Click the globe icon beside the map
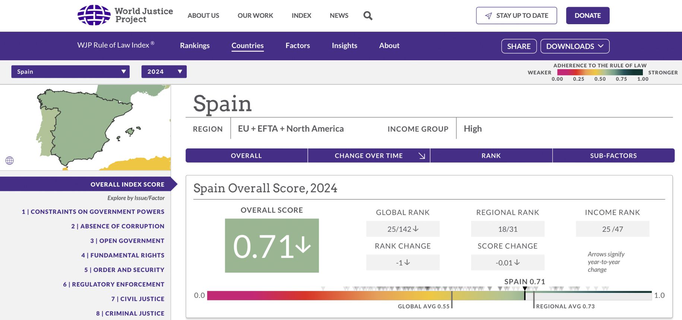This screenshot has width=682, height=320. [x=10, y=160]
